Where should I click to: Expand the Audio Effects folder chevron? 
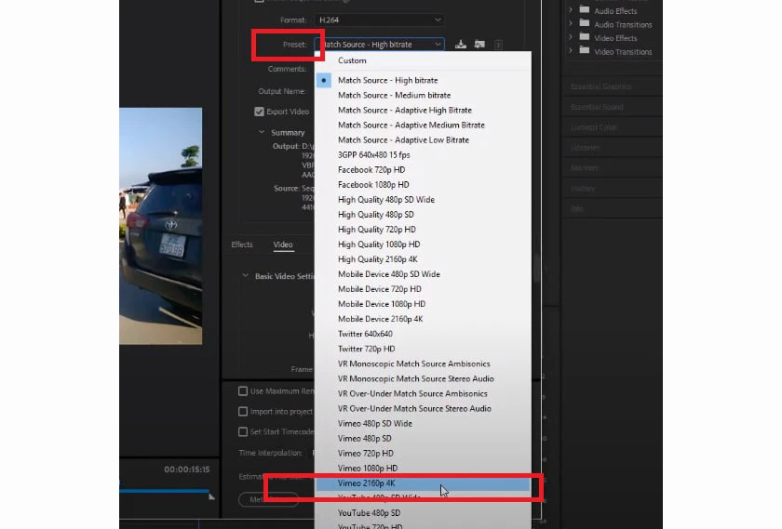571,10
